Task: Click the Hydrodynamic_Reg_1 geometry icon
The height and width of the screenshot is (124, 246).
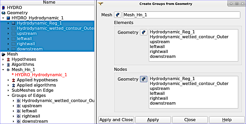Action: [x=14, y=23]
